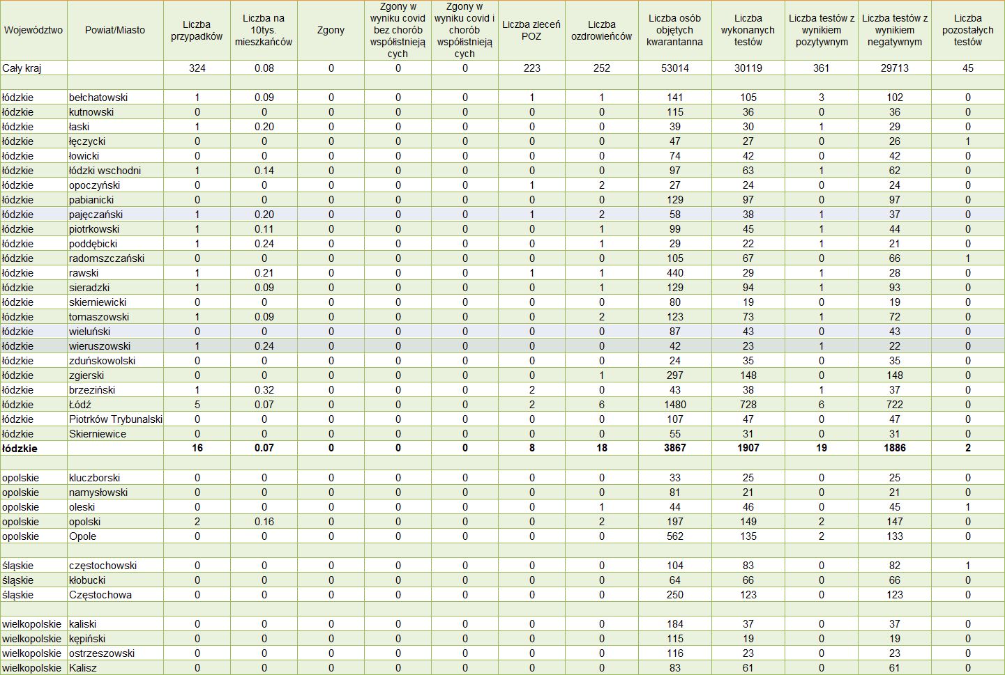This screenshot has height=675, width=1005.
Task: Click the Liczba ozdrowieńców header
Action: (x=601, y=30)
